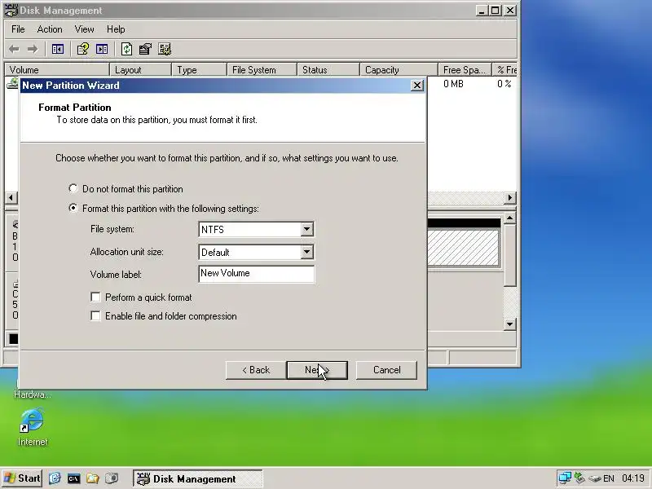Maximize the Disk Management window
The width and height of the screenshot is (652, 489).
tap(495, 11)
